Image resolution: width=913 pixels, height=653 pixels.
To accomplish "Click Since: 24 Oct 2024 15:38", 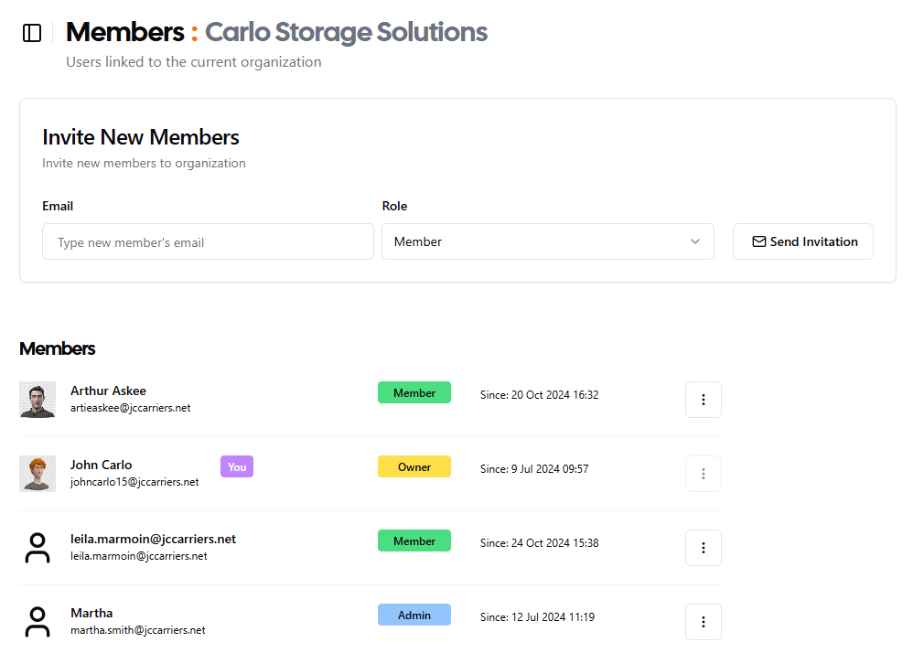I will point(539,542).
